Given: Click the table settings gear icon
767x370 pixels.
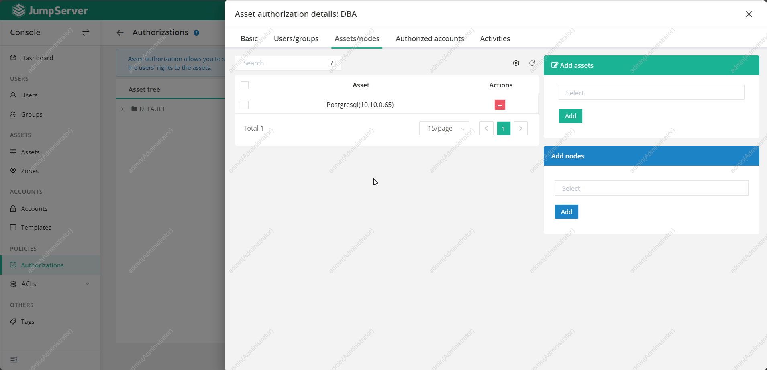Looking at the screenshot, I should [x=516, y=63].
